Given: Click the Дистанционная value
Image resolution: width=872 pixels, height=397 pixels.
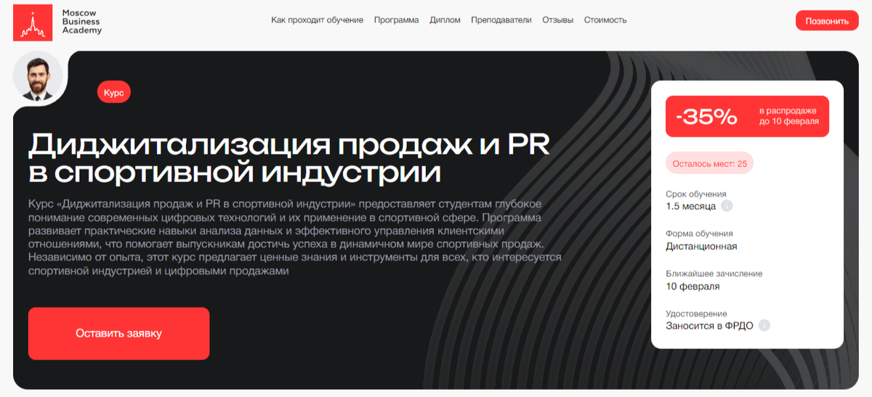Looking at the screenshot, I should click(x=701, y=246).
